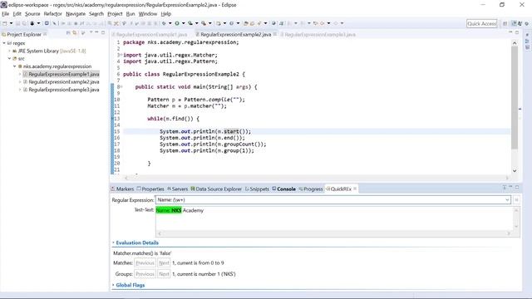The image size is (532, 299).
Task: Click the Open Perspective icon near Quick Access
Action: click(x=505, y=23)
